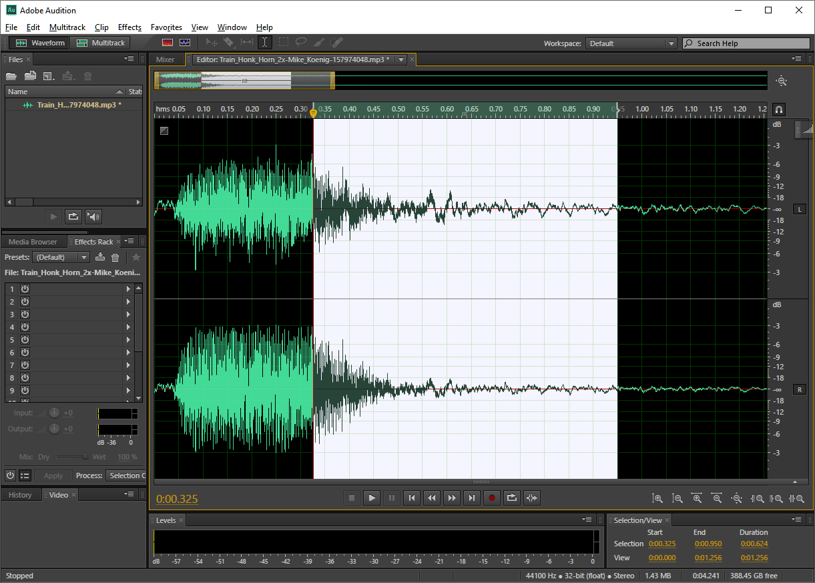Click Zoom Out Full icon
Screen dimensions: 815x583
[736, 498]
